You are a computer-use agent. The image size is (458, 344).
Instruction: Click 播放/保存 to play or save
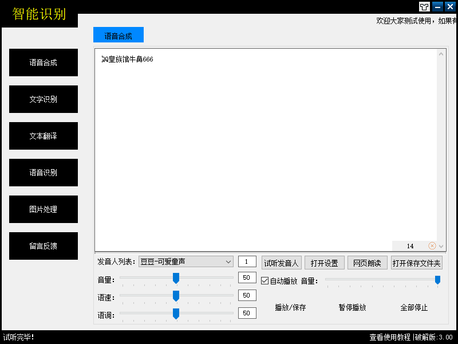290,307
